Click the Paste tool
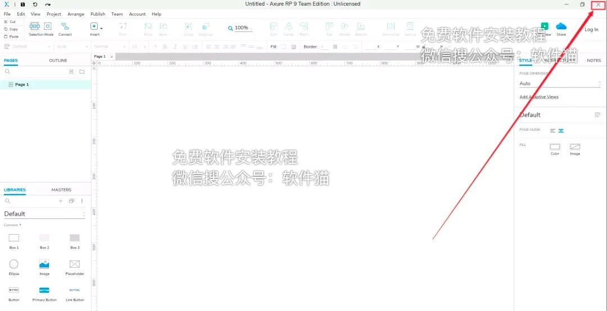This screenshot has height=311, width=607. [x=11, y=36]
